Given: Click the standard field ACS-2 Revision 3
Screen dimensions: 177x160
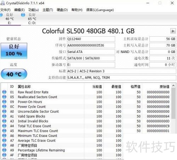Looking at the screenshot, I should pyautogui.click(x=121, y=71).
